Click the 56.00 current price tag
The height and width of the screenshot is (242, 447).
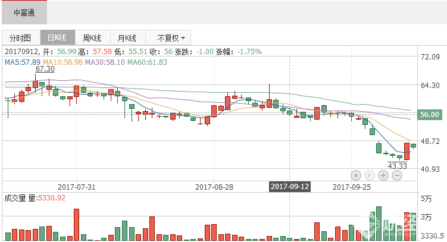tap(430, 114)
